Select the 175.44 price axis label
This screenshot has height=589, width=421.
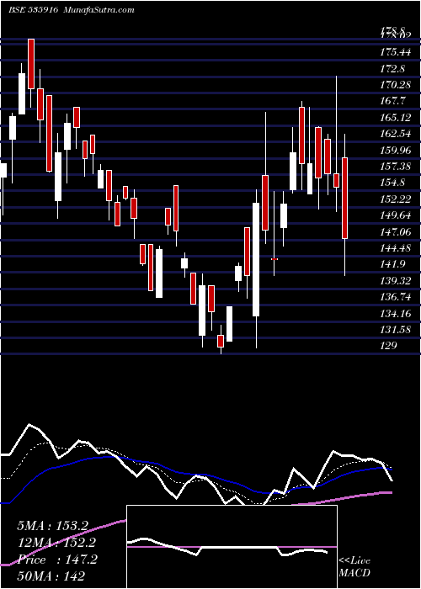(x=395, y=52)
